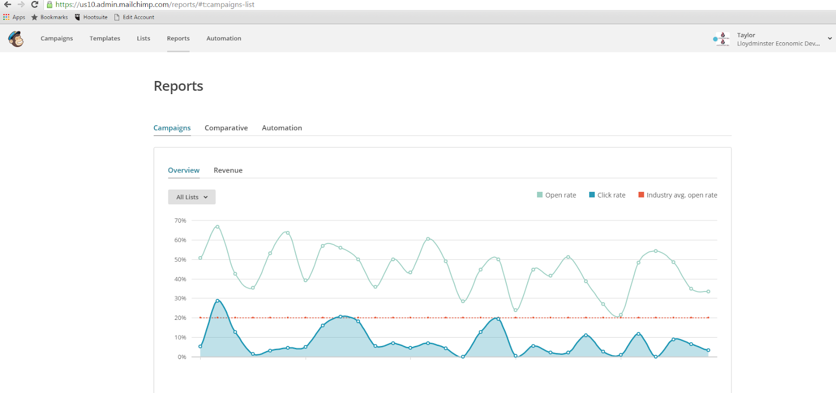Toggle the Industry avg. open rate series
Viewport: 836px width, 393px height.
678,195
